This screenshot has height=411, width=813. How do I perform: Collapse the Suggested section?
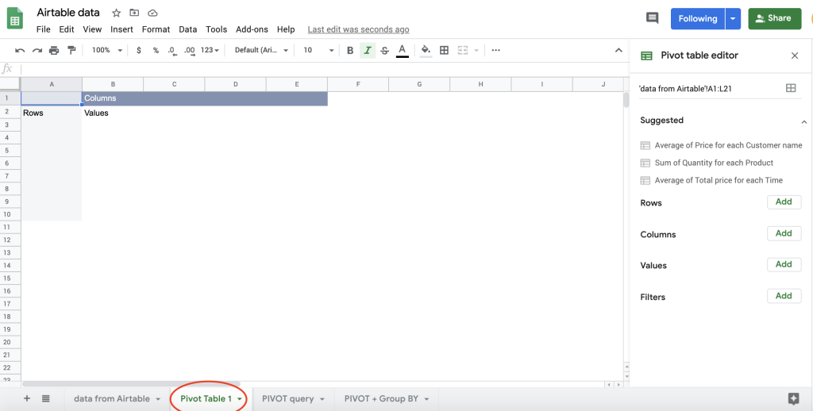click(803, 122)
